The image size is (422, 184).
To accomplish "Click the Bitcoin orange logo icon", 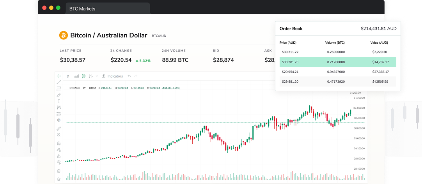I will click(x=63, y=35).
